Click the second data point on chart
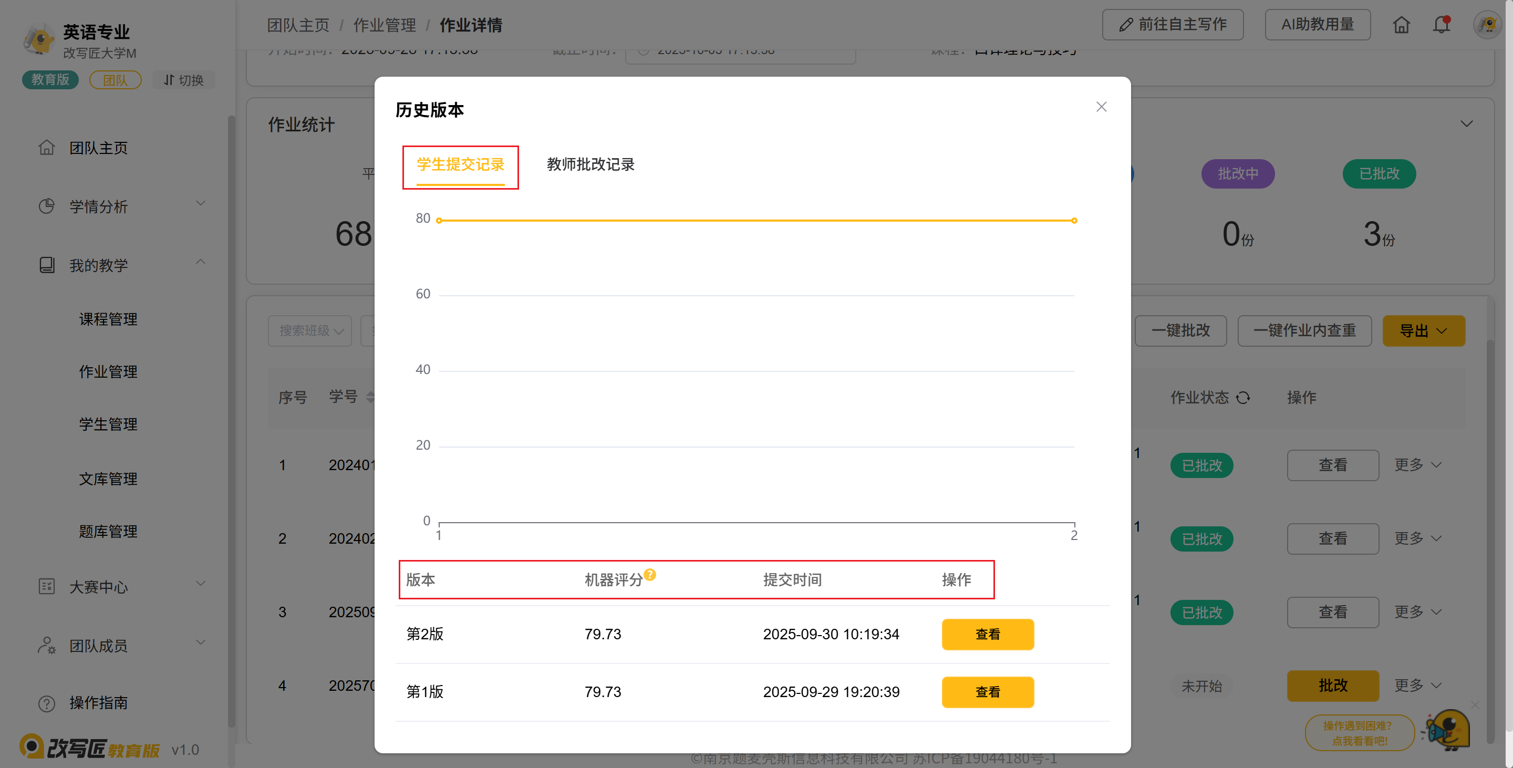The image size is (1513, 768). click(x=1074, y=221)
